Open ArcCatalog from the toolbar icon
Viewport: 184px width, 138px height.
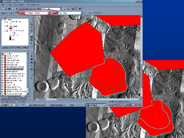(x=69, y=9)
